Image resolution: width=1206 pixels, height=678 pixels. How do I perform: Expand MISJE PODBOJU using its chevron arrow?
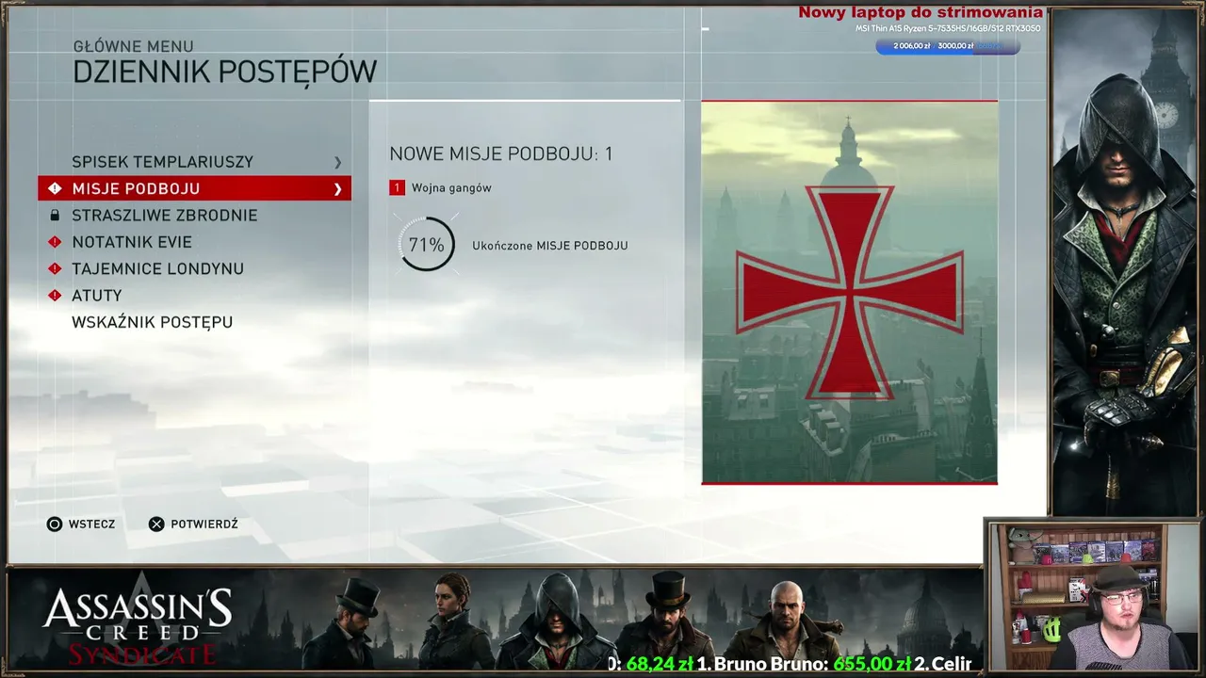[x=337, y=189]
